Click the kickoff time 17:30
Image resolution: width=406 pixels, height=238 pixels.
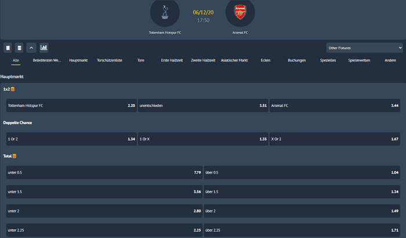click(203, 20)
